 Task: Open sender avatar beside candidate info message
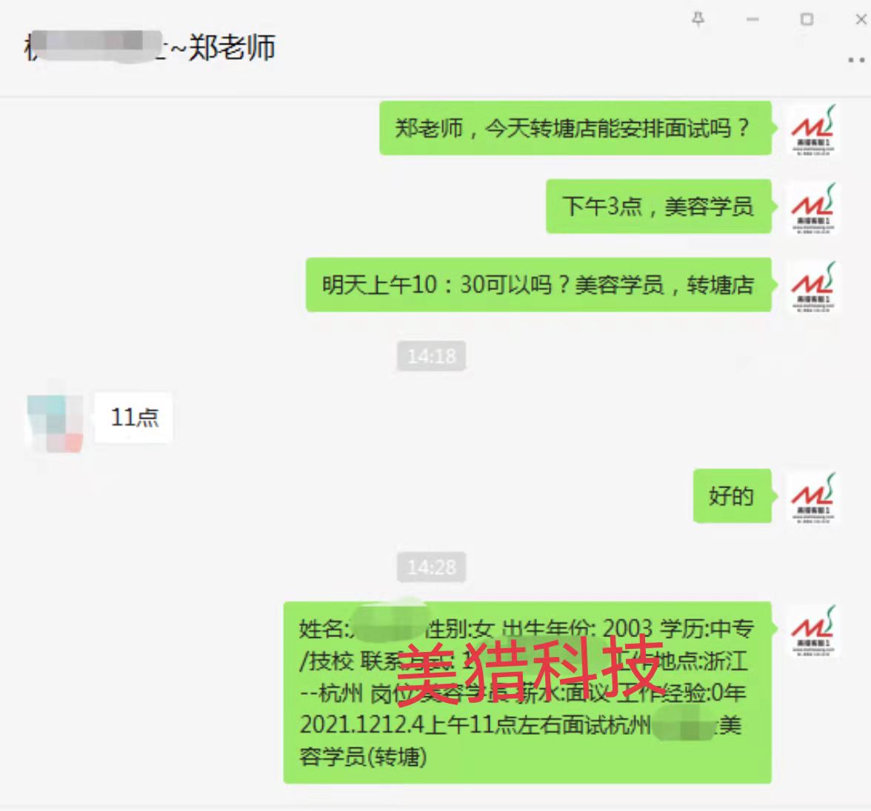tap(812, 630)
